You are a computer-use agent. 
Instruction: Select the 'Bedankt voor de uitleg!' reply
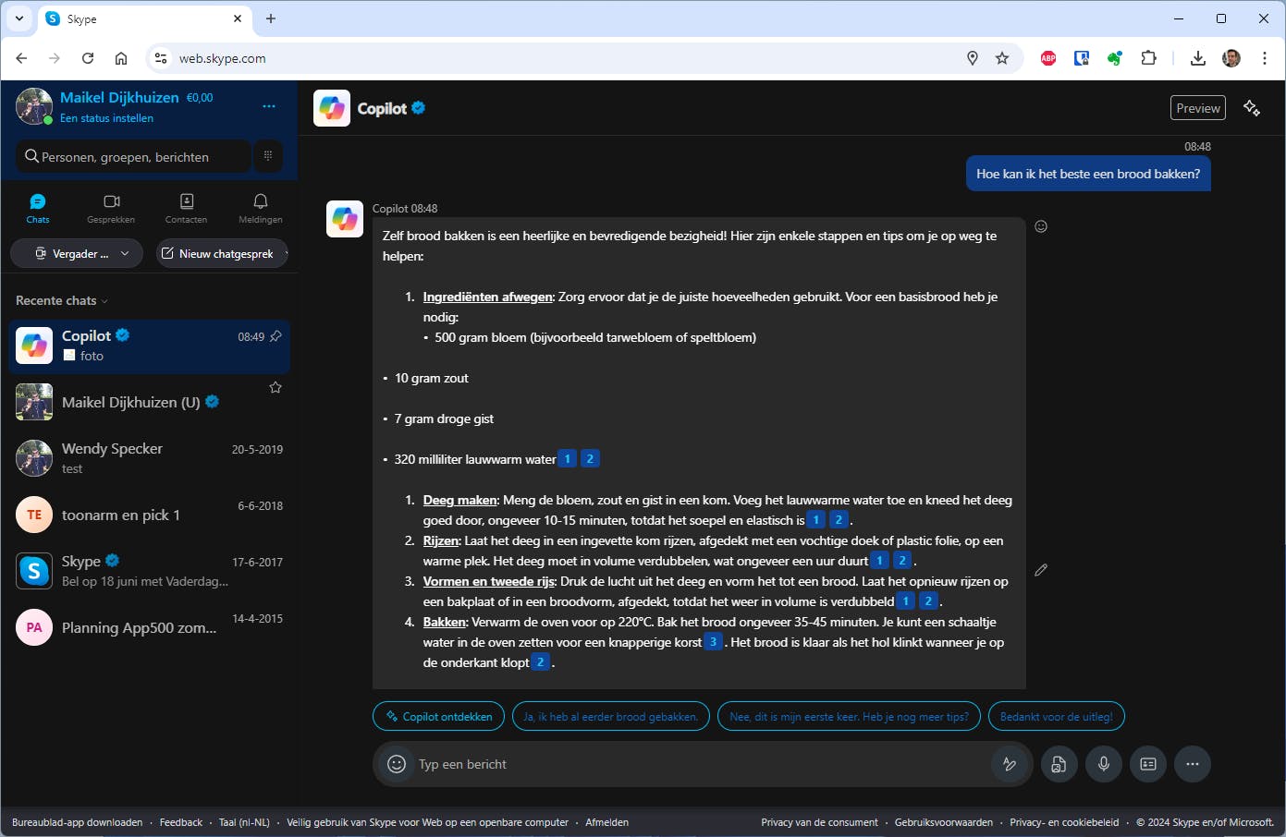pyautogui.click(x=1057, y=716)
